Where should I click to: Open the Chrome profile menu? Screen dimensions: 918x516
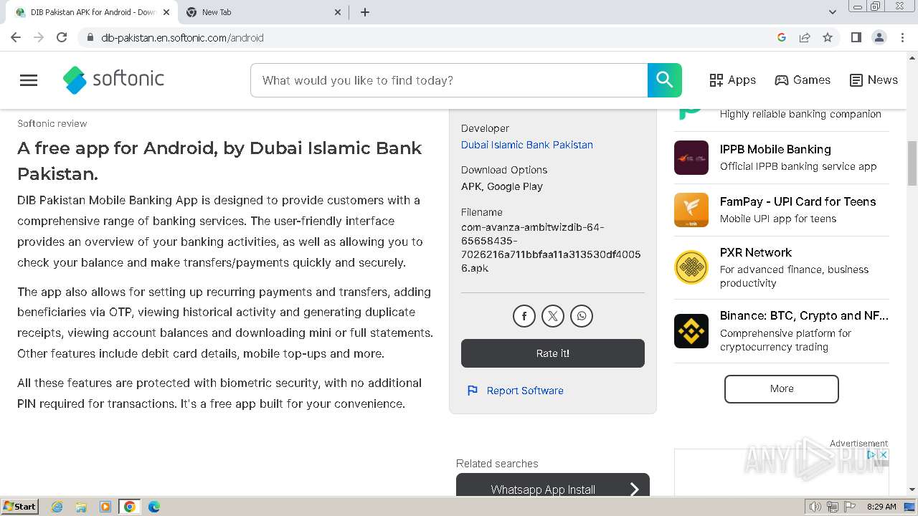(x=879, y=37)
